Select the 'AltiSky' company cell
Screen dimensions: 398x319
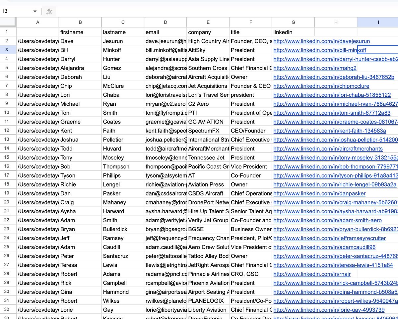208,50
